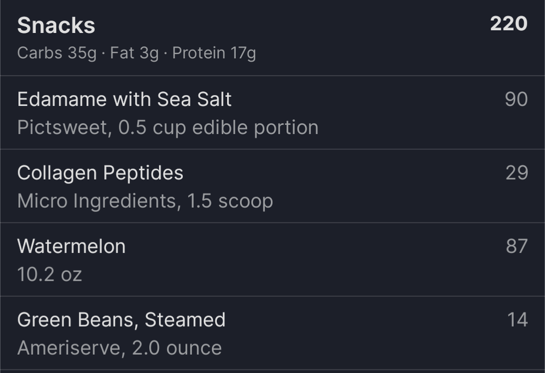Click the 90 calorie value for Edamame
Screen dimensions: 545x373
[x=516, y=99]
